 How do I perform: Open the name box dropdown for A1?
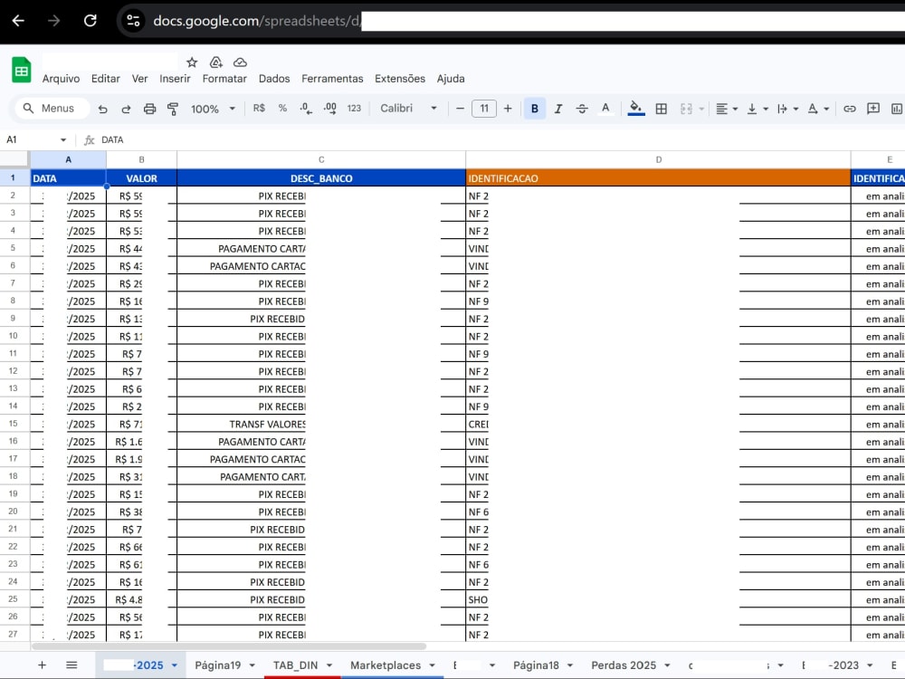pyautogui.click(x=63, y=139)
